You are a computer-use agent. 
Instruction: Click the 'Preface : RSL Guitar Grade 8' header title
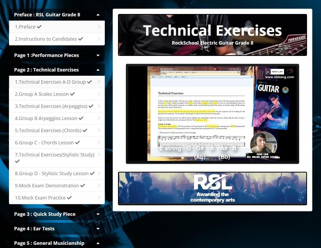coord(47,15)
